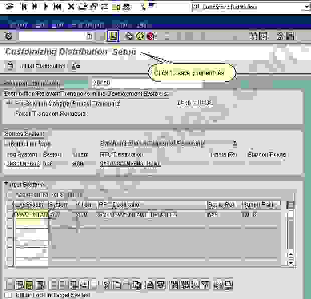Click the rewind-to-start icon in top bar
Image resolution: width=311 pixels, height=299 pixels.
coord(58,7)
